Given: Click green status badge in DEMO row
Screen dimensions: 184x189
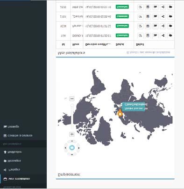Looking at the screenshot, I should click(122, 35).
